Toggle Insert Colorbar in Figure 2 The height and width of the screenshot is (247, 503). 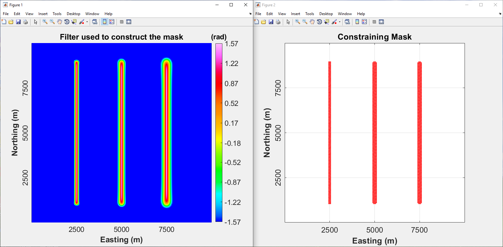pyautogui.click(x=357, y=22)
